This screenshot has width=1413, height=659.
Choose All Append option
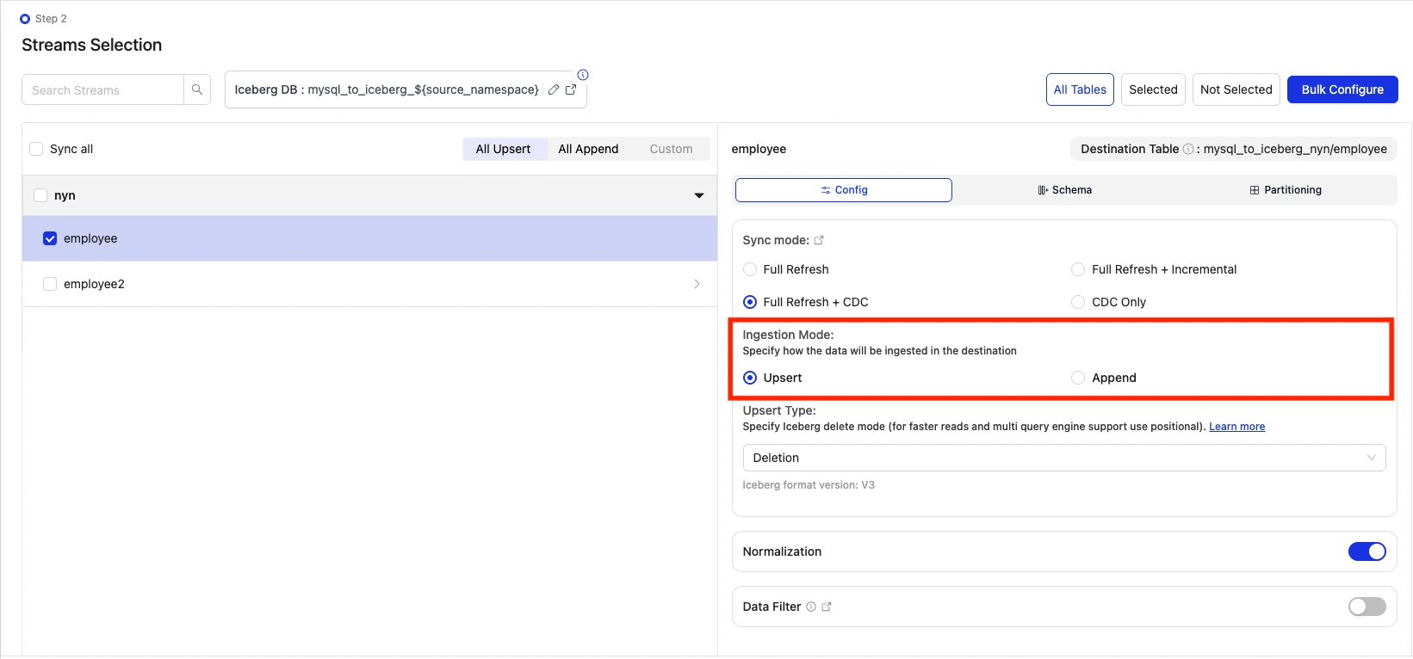(588, 149)
